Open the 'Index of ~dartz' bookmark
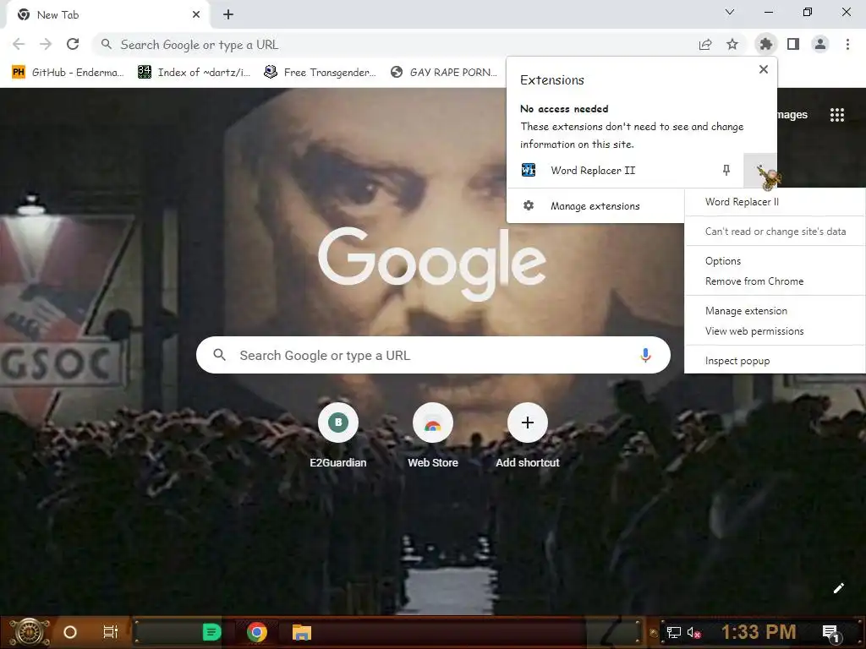The width and height of the screenshot is (866, 649). click(x=195, y=73)
